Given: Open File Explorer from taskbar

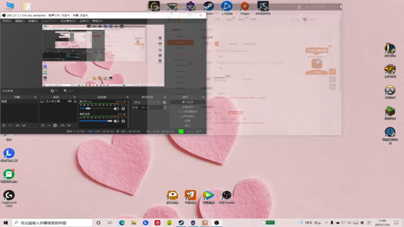Looking at the screenshot, I should pos(134,222).
